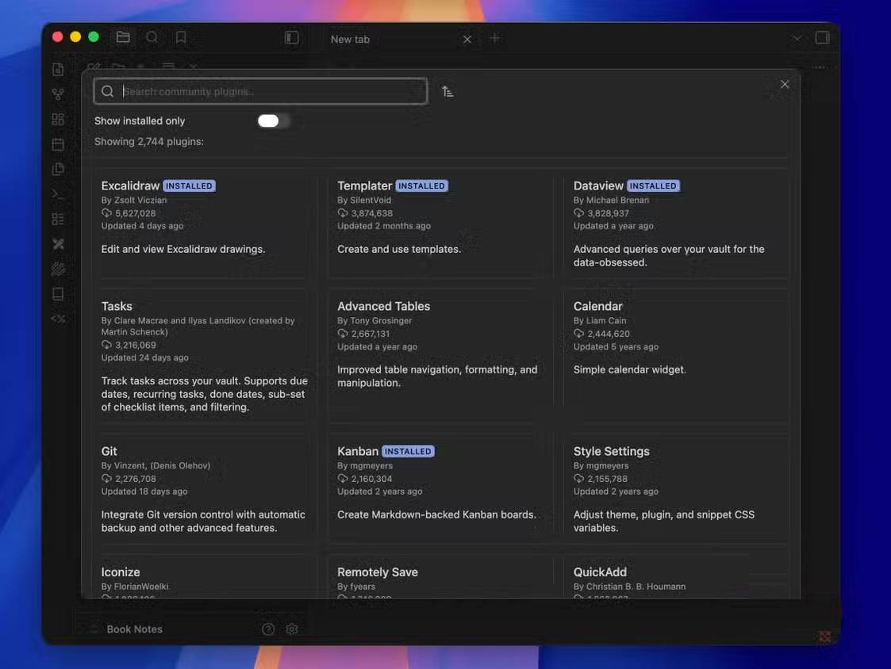Viewport: 891px width, 669px height.
Task: Open the Templater ribbon icon
Action: click(x=58, y=319)
